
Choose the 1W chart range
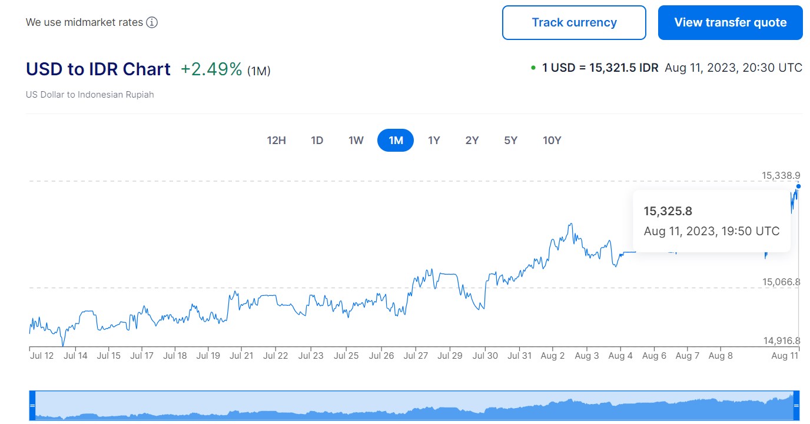[356, 141]
